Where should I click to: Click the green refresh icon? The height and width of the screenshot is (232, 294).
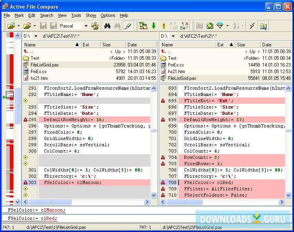(210, 26)
